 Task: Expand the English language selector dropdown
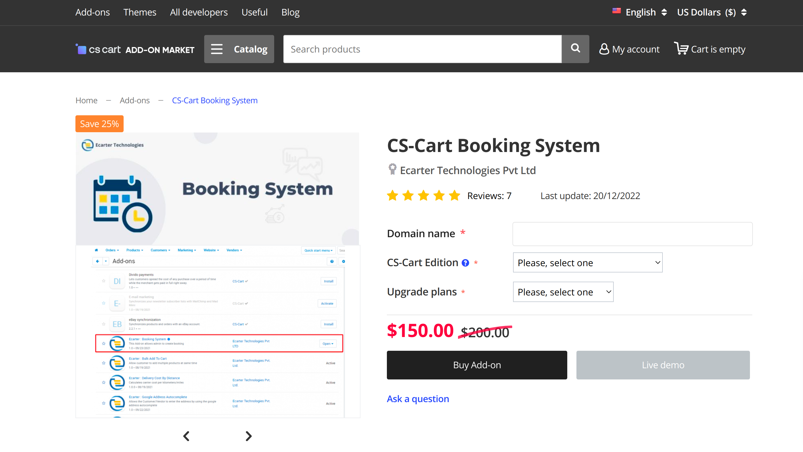click(638, 12)
